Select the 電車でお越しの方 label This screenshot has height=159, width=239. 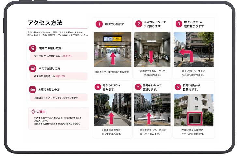(50, 48)
